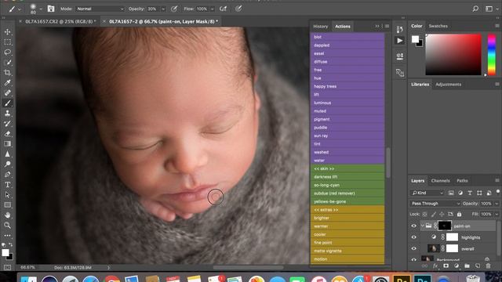The width and height of the screenshot is (502, 282).
Task: Run the 'so-long-cyan' action
Action: (347, 185)
